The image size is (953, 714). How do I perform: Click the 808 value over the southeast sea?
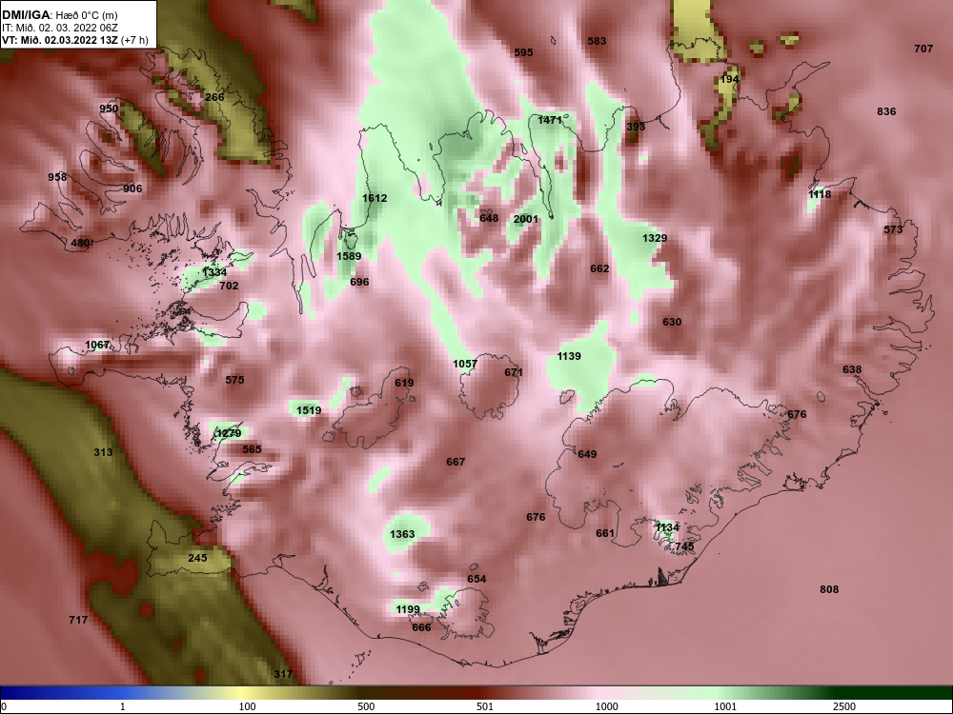click(829, 589)
